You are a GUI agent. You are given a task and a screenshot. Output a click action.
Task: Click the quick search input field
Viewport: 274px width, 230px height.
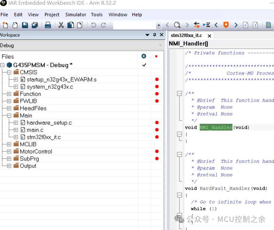click(x=135, y=25)
